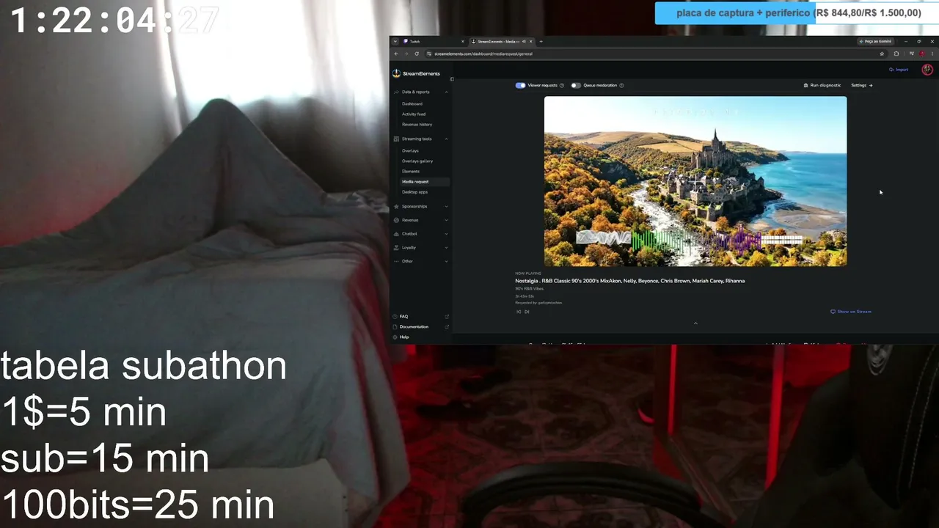Viewport: 939px width, 528px height.
Task: View site information icon in address bar
Action: tap(428, 54)
